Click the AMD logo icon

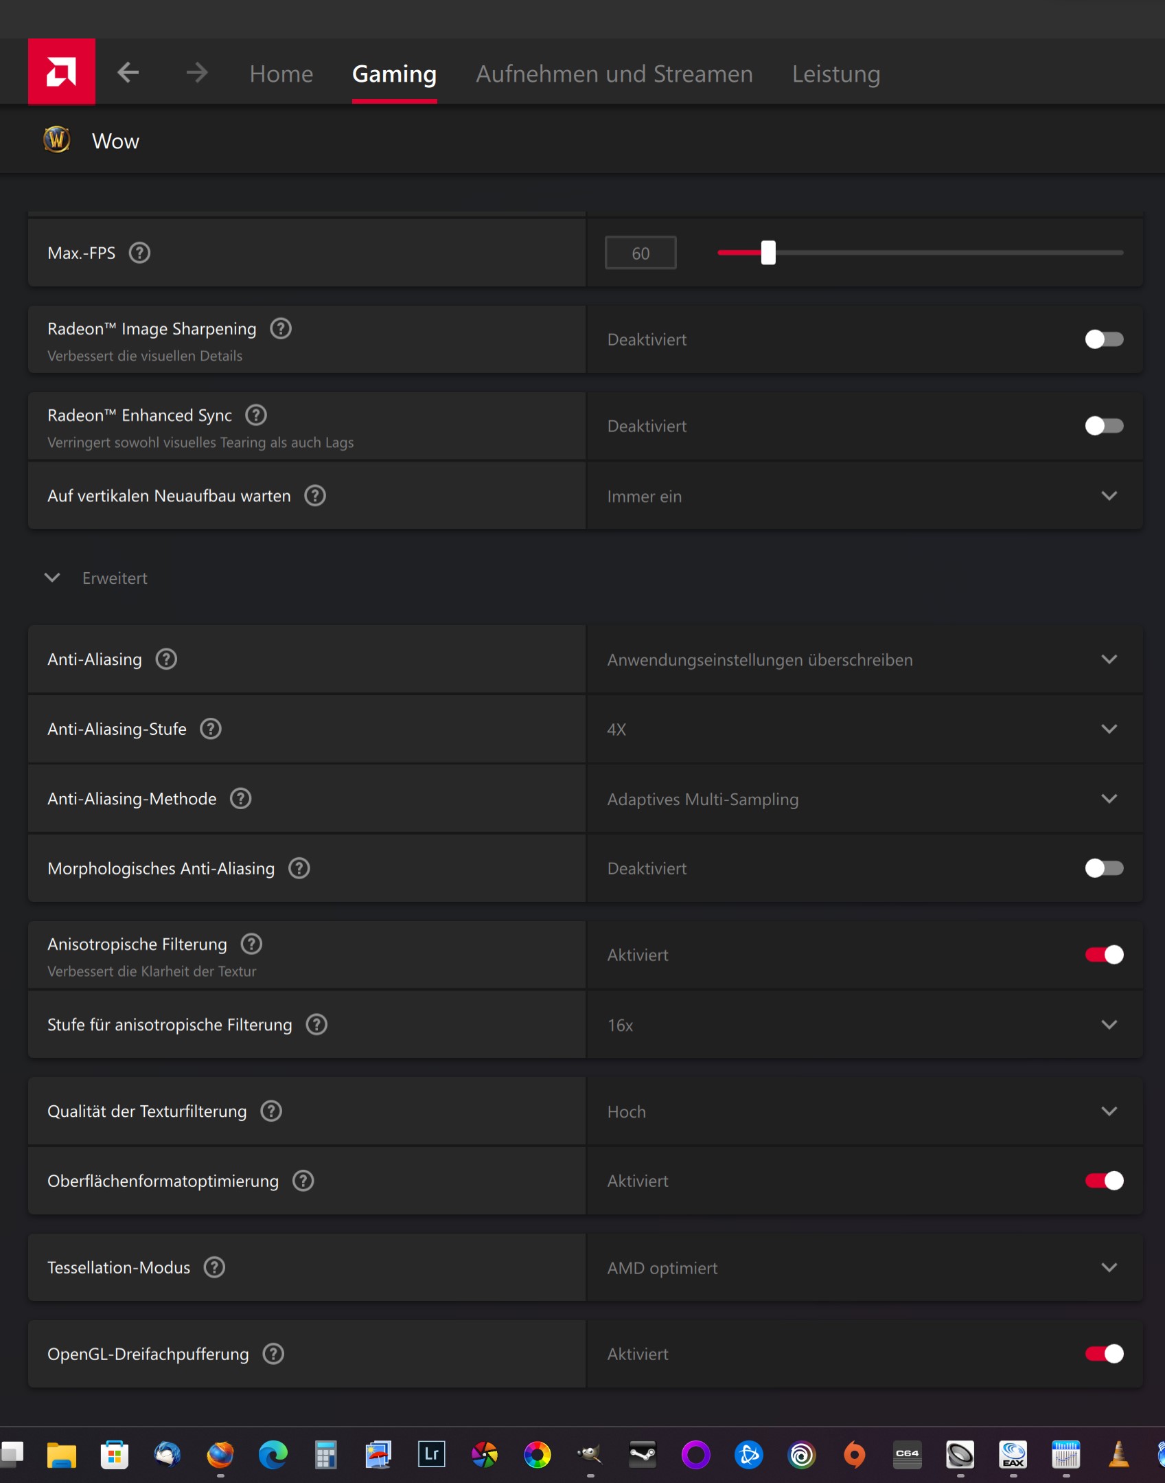61,71
